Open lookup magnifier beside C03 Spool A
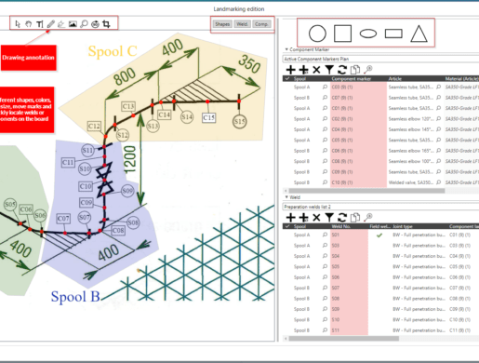The height and width of the screenshot is (363, 479). pos(325,87)
